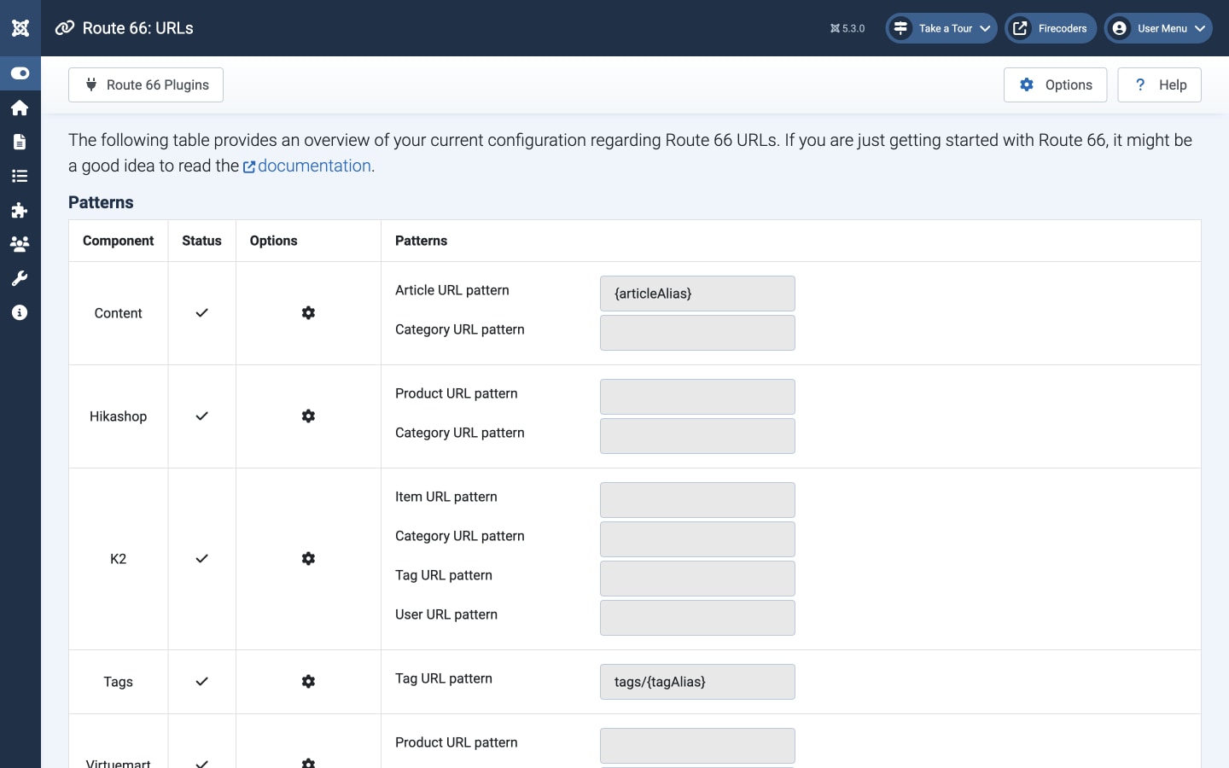Open the K2 component options gear

308,559
